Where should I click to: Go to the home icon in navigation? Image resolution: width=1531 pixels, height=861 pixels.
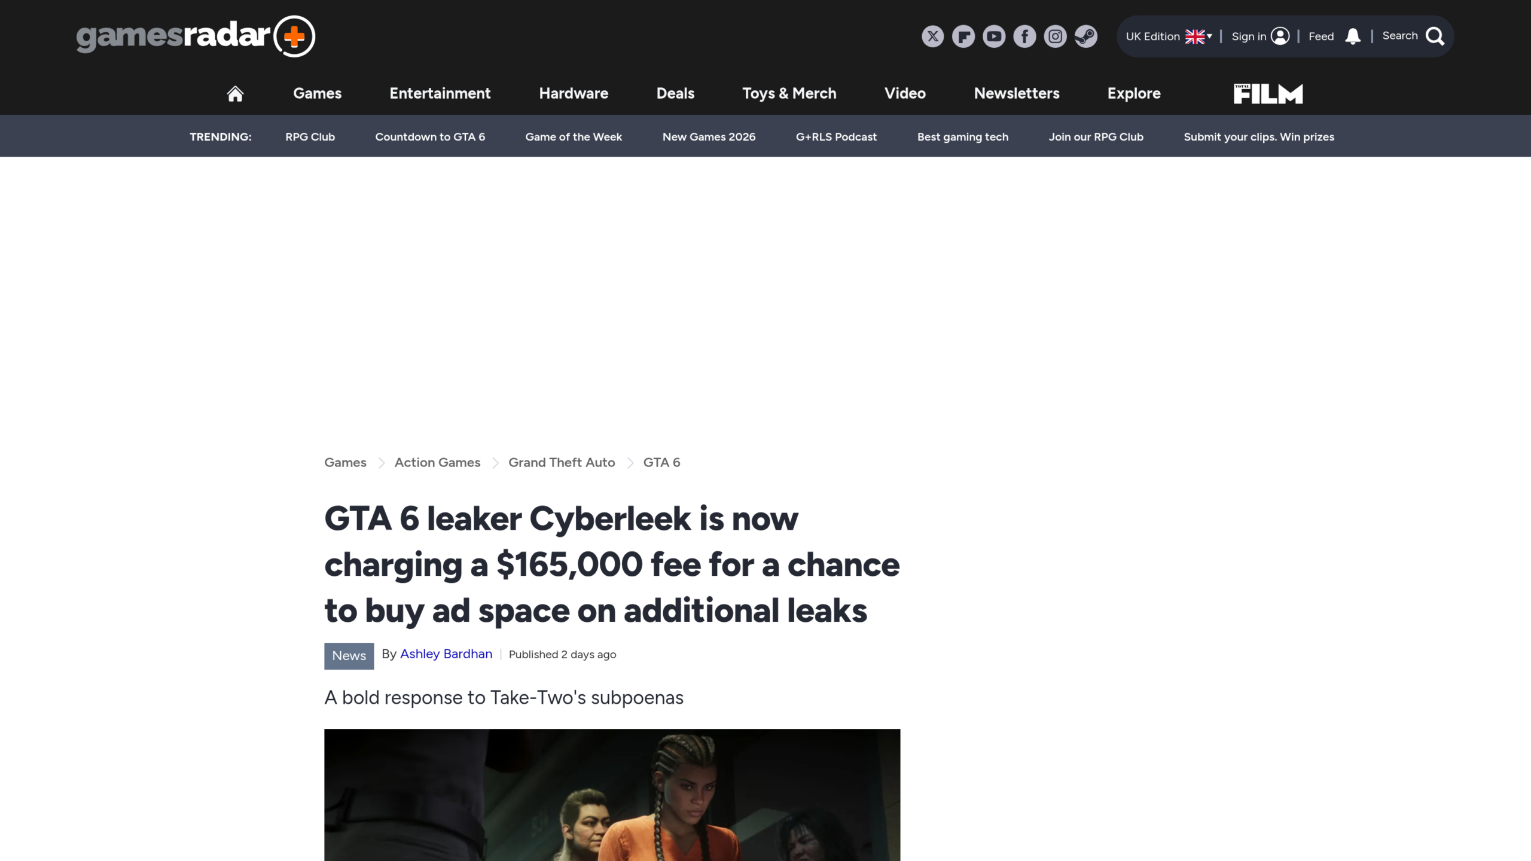coord(235,94)
